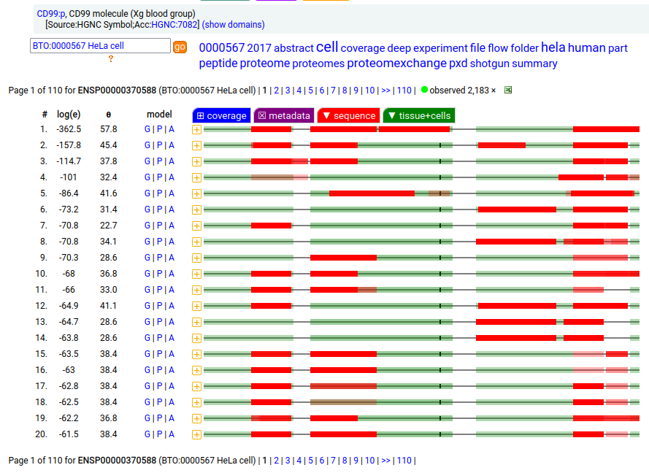This screenshot has height=473, width=649.
Task: Click the 'summary' keyword
Action: coord(534,64)
